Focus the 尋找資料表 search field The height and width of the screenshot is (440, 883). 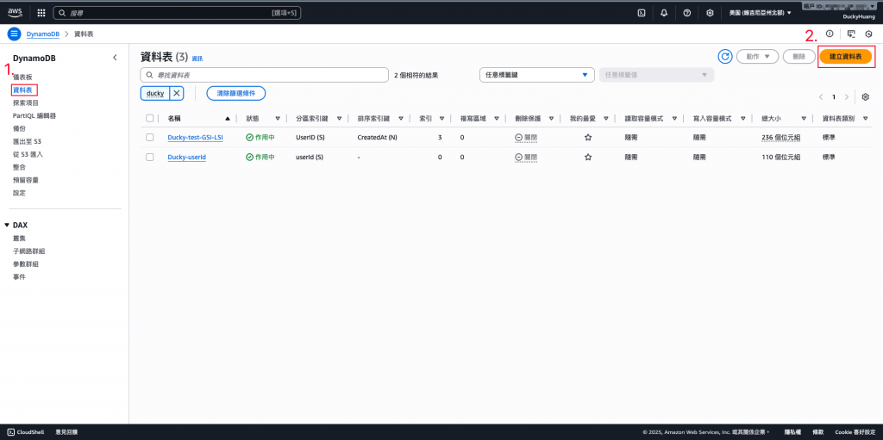pyautogui.click(x=264, y=75)
